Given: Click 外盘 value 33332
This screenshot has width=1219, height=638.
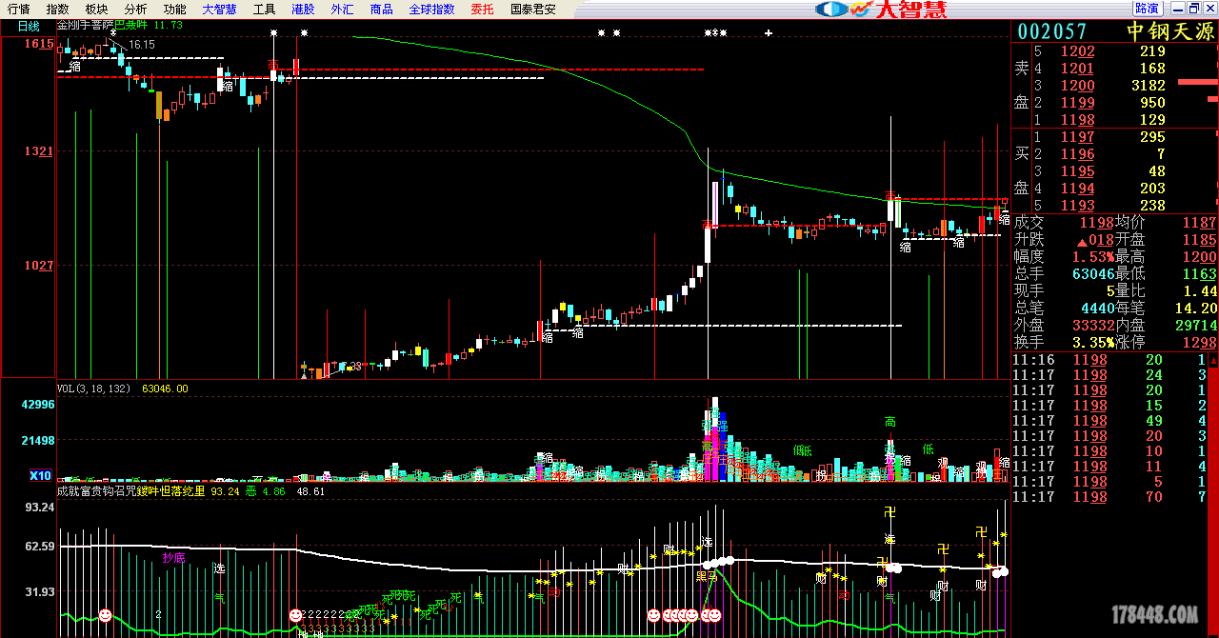Looking at the screenshot, I should (x=1093, y=326).
